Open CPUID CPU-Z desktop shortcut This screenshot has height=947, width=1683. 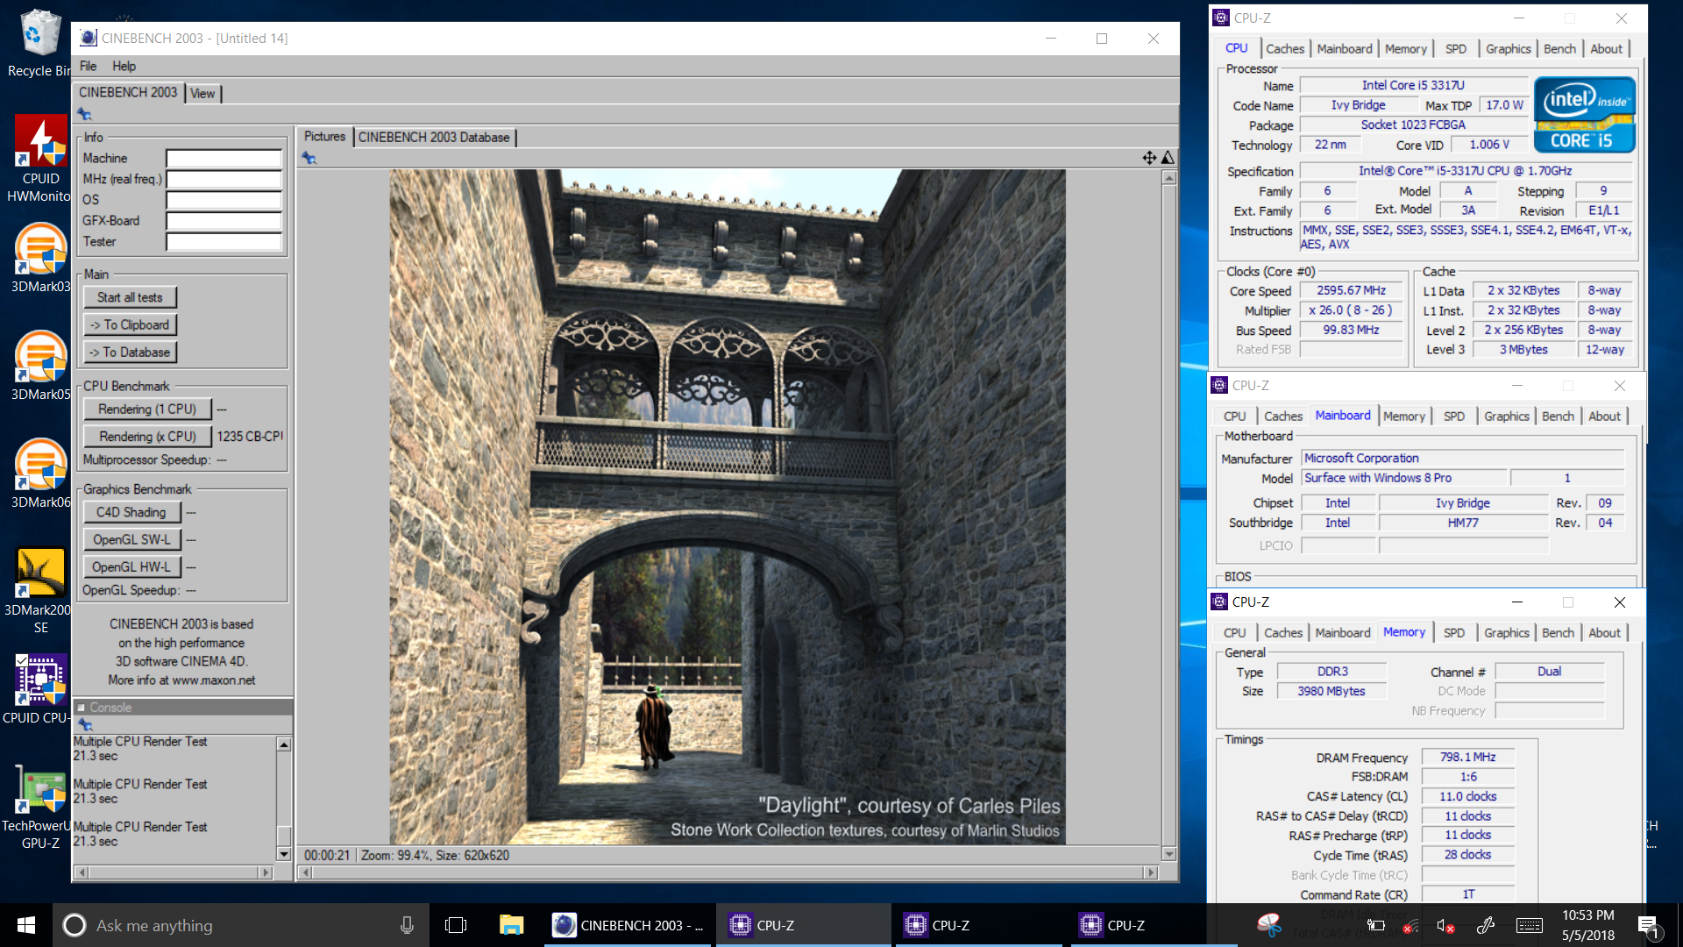tap(39, 690)
